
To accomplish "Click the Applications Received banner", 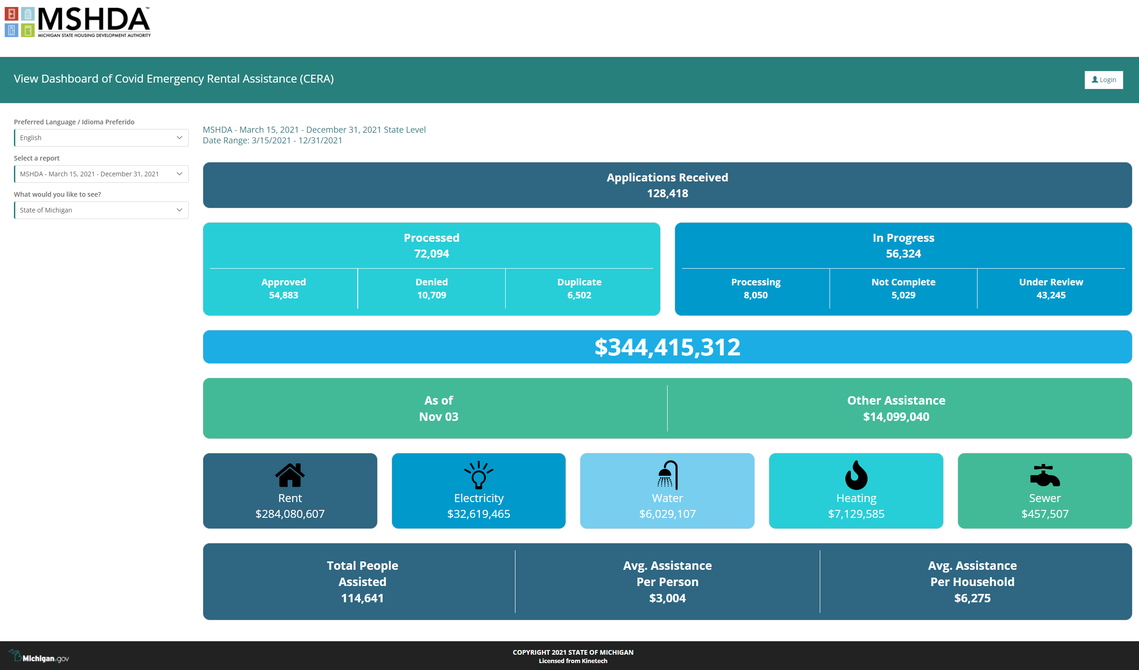I will click(x=667, y=185).
